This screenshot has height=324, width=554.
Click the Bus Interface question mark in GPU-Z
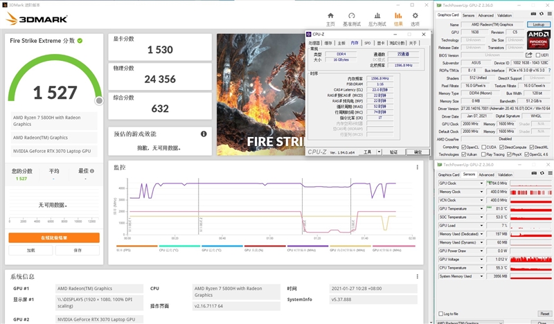(549, 71)
